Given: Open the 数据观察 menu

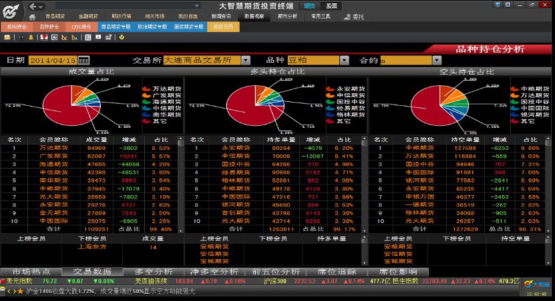Looking at the screenshot, I should pyautogui.click(x=254, y=16).
